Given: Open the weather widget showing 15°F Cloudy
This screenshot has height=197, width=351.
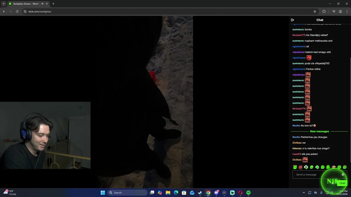Looking at the screenshot, I should tap(10, 193).
